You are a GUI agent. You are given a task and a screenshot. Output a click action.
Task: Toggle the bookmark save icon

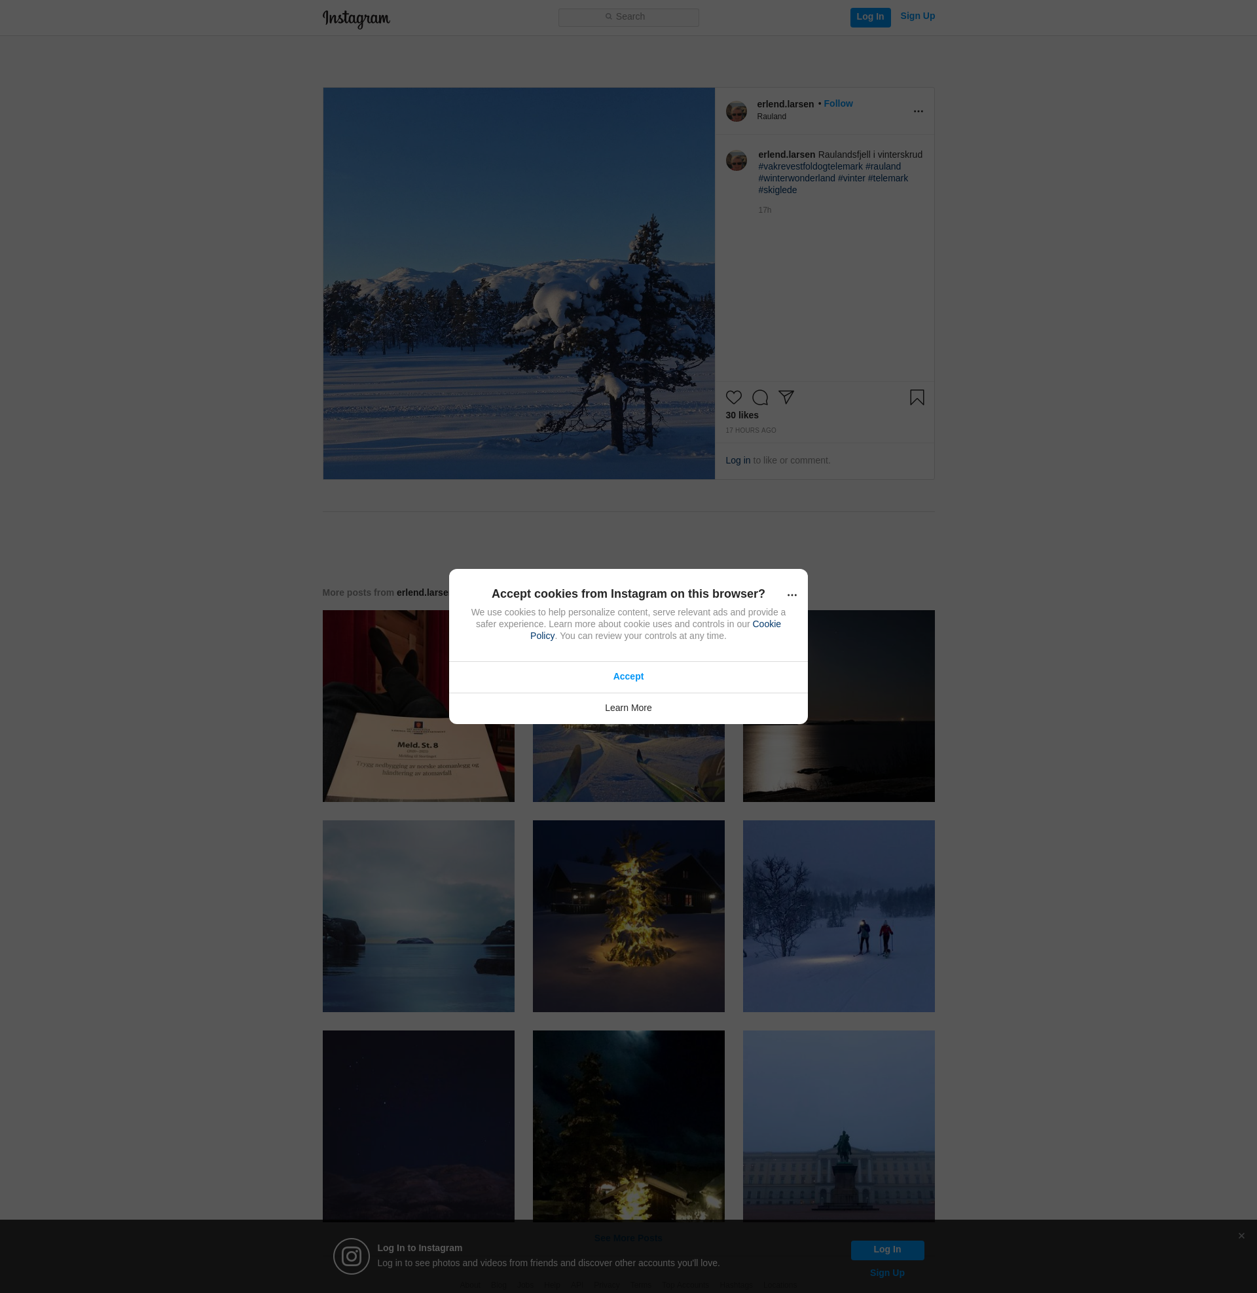917,397
